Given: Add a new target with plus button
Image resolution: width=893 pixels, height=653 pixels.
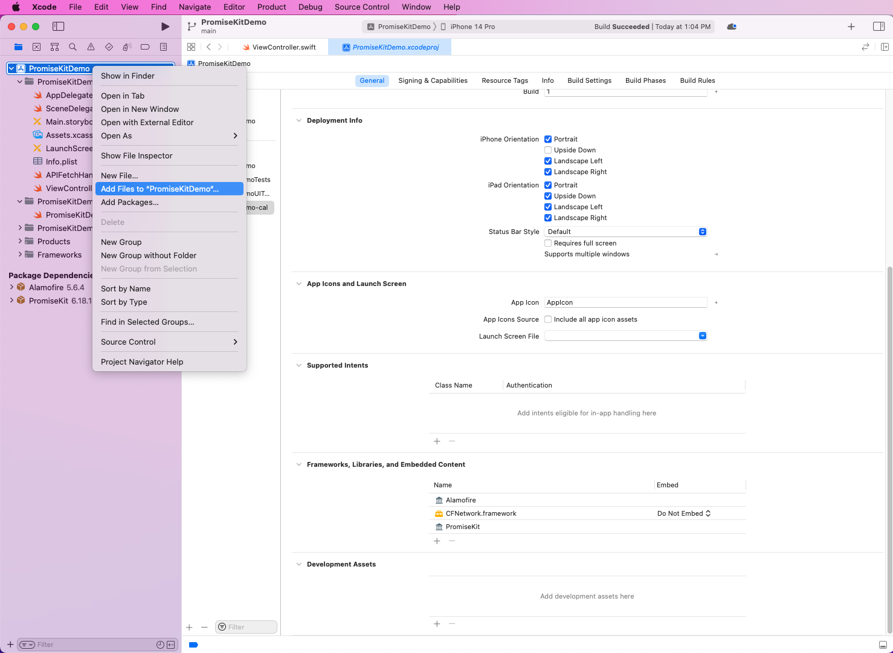Looking at the screenshot, I should click(x=189, y=628).
